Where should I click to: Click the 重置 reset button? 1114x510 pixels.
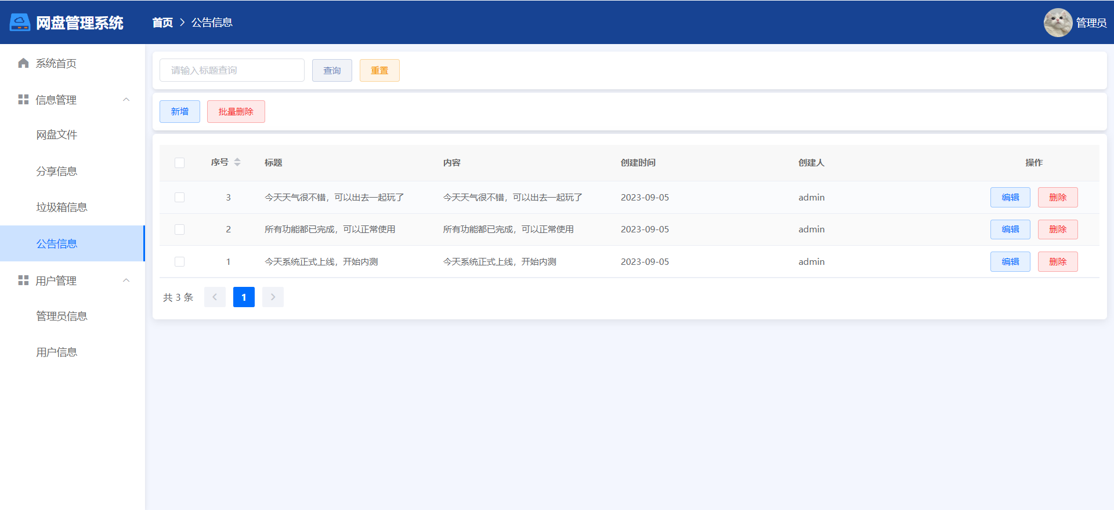(x=379, y=70)
